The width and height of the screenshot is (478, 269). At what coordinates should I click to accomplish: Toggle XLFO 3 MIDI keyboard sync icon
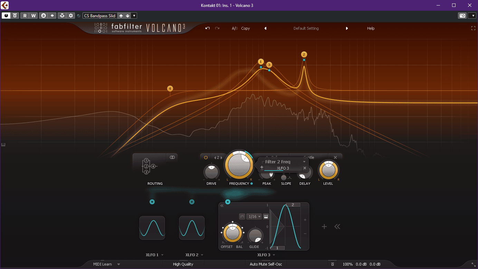point(266,217)
